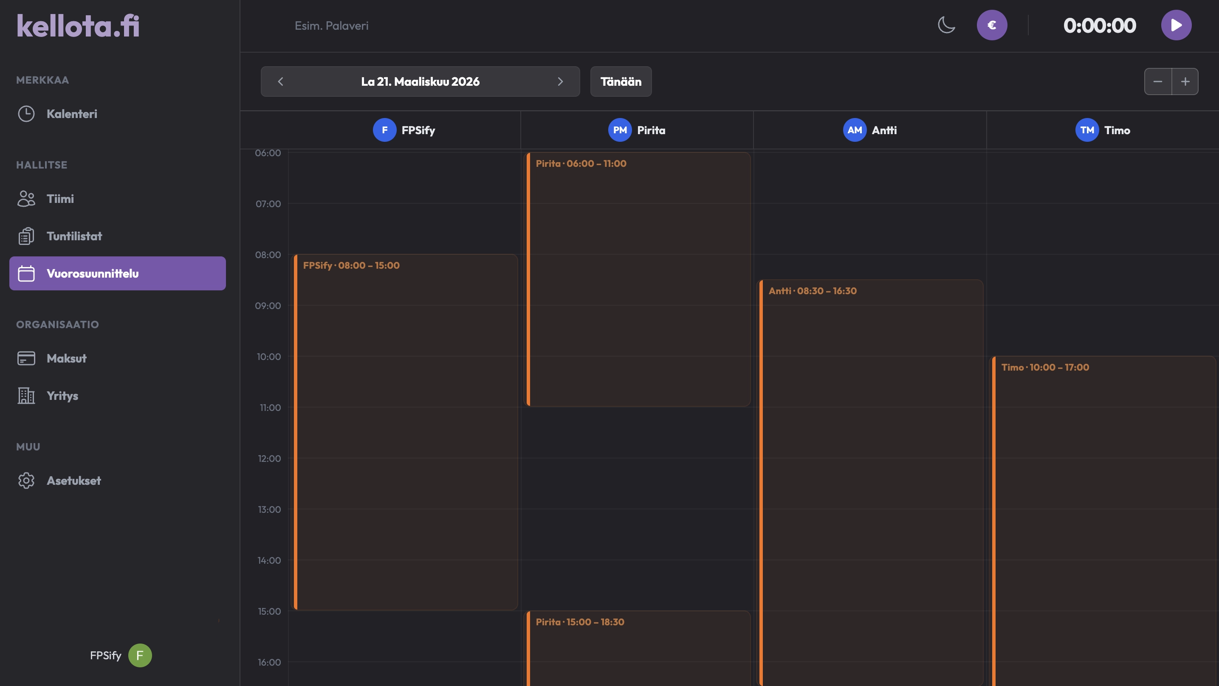Open the Tiimi team page

pyautogui.click(x=60, y=199)
